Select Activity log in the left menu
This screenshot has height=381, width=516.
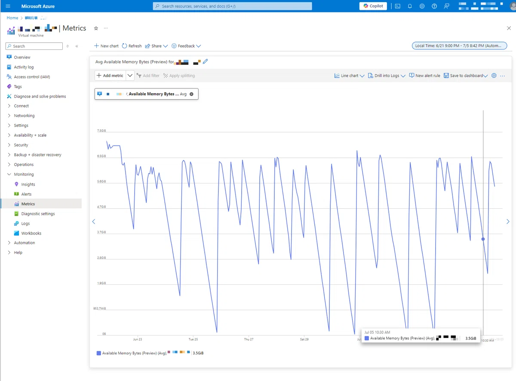[24, 67]
